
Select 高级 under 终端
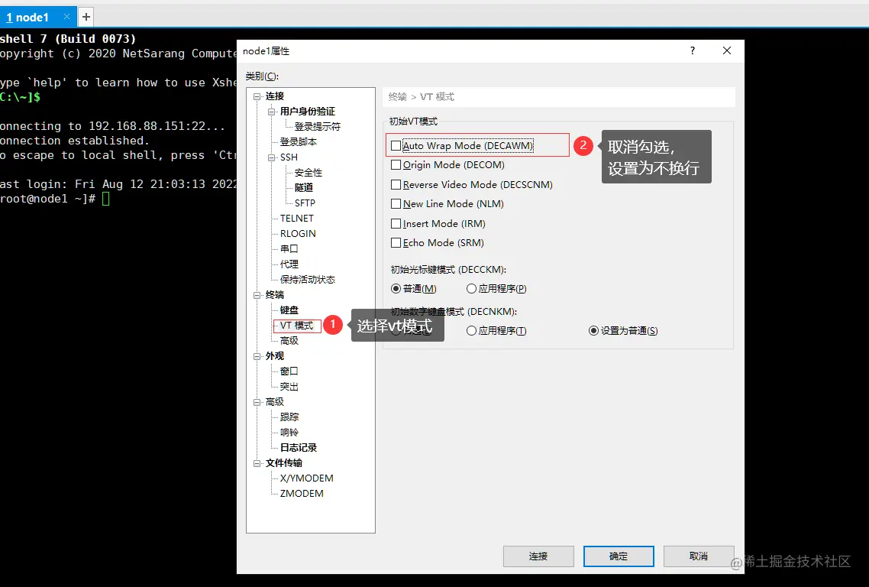[x=289, y=341]
